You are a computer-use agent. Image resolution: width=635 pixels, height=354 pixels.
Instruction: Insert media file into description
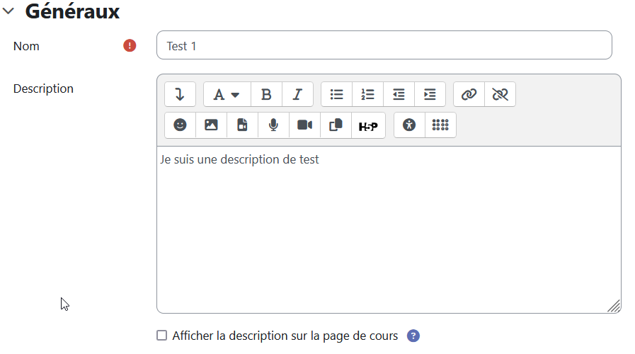[x=242, y=125]
